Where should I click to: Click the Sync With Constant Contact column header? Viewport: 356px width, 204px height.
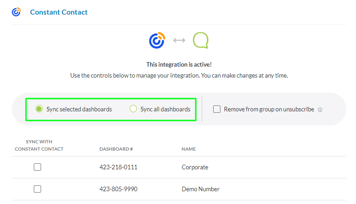tap(39, 145)
